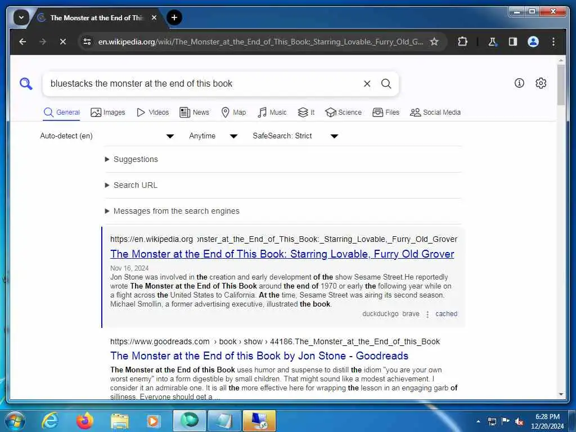Go back to previous page
The width and height of the screenshot is (576, 432).
click(22, 42)
